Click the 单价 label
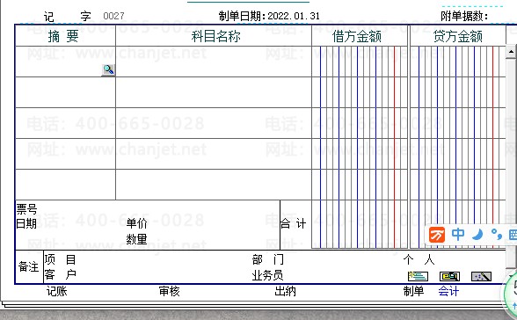This screenshot has height=320, width=517. pyautogui.click(x=136, y=223)
